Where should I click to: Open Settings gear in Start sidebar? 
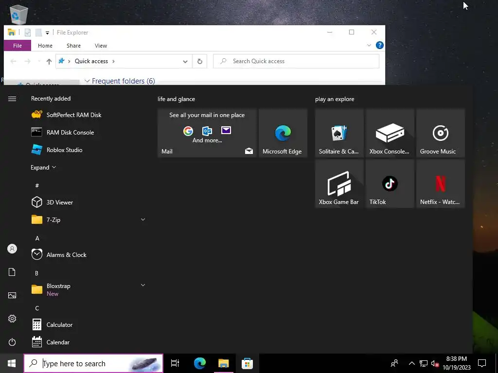point(12,319)
